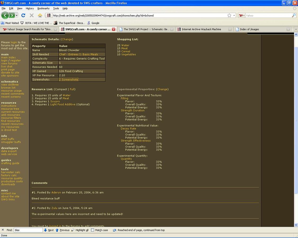
Task: Enable the Match case checkbox
Action: [x=92, y=230]
